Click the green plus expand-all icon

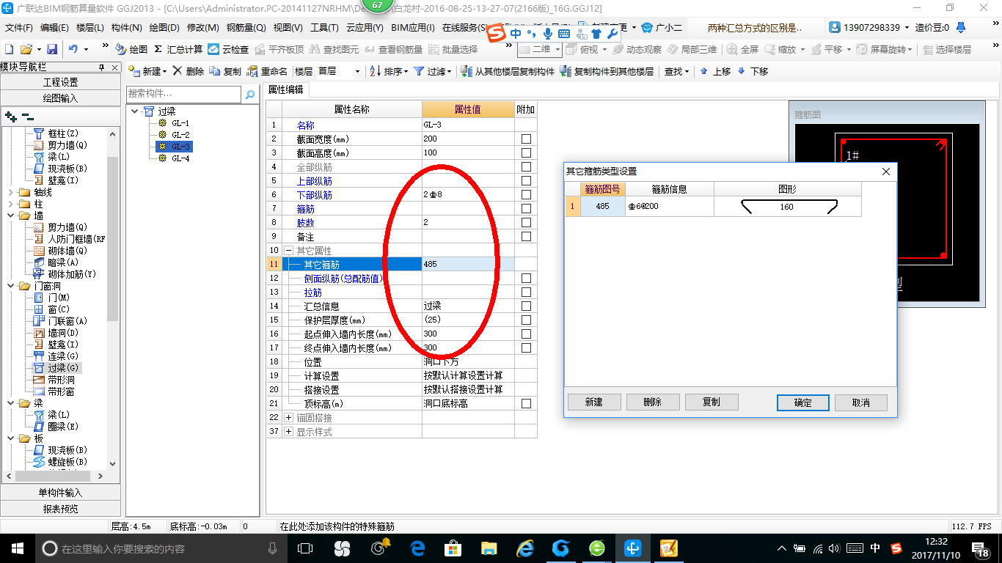click(10, 116)
